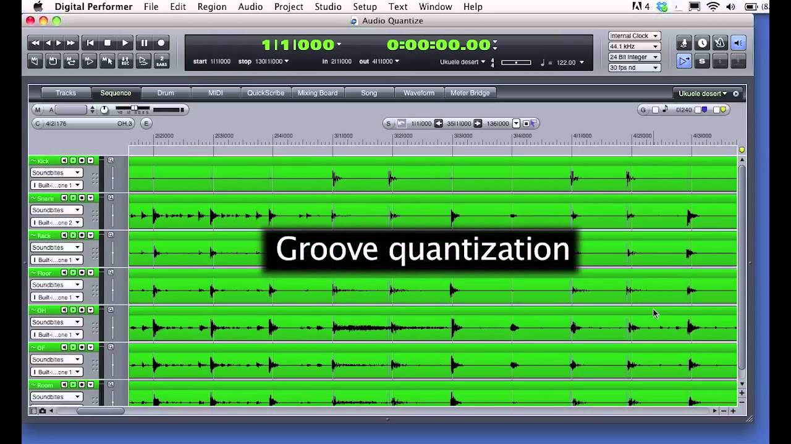The width and height of the screenshot is (791, 444).
Task: Switch to the Waveform tab
Action: [419, 93]
